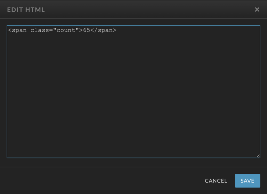Place cursor before the first angle bracket
267x194 pixels.
pyautogui.click(x=8, y=30)
